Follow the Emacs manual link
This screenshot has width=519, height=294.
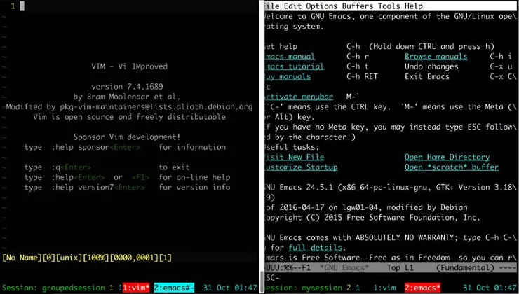click(290, 57)
